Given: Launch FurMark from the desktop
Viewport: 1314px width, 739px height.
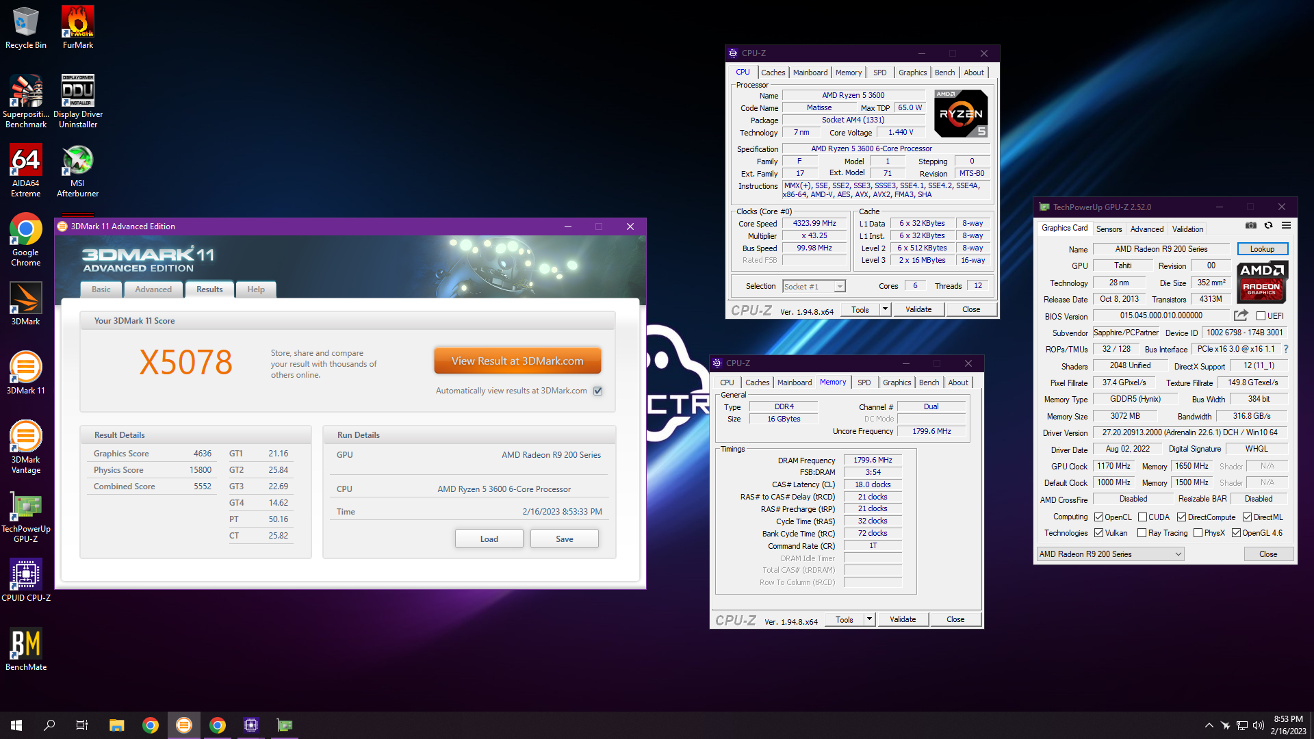Looking at the screenshot, I should tap(78, 27).
